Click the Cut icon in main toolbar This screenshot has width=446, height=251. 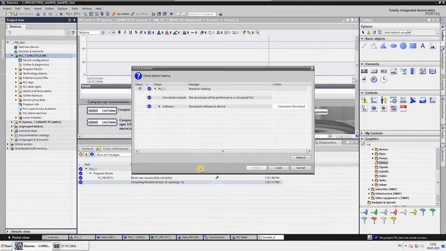(x=45, y=14)
